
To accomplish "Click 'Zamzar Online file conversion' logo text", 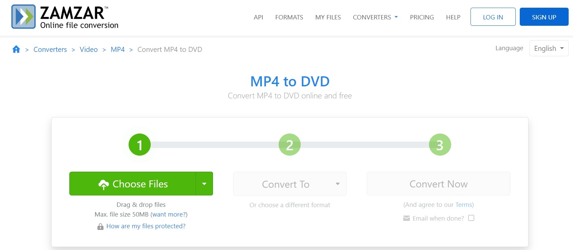I will tap(79, 17).
